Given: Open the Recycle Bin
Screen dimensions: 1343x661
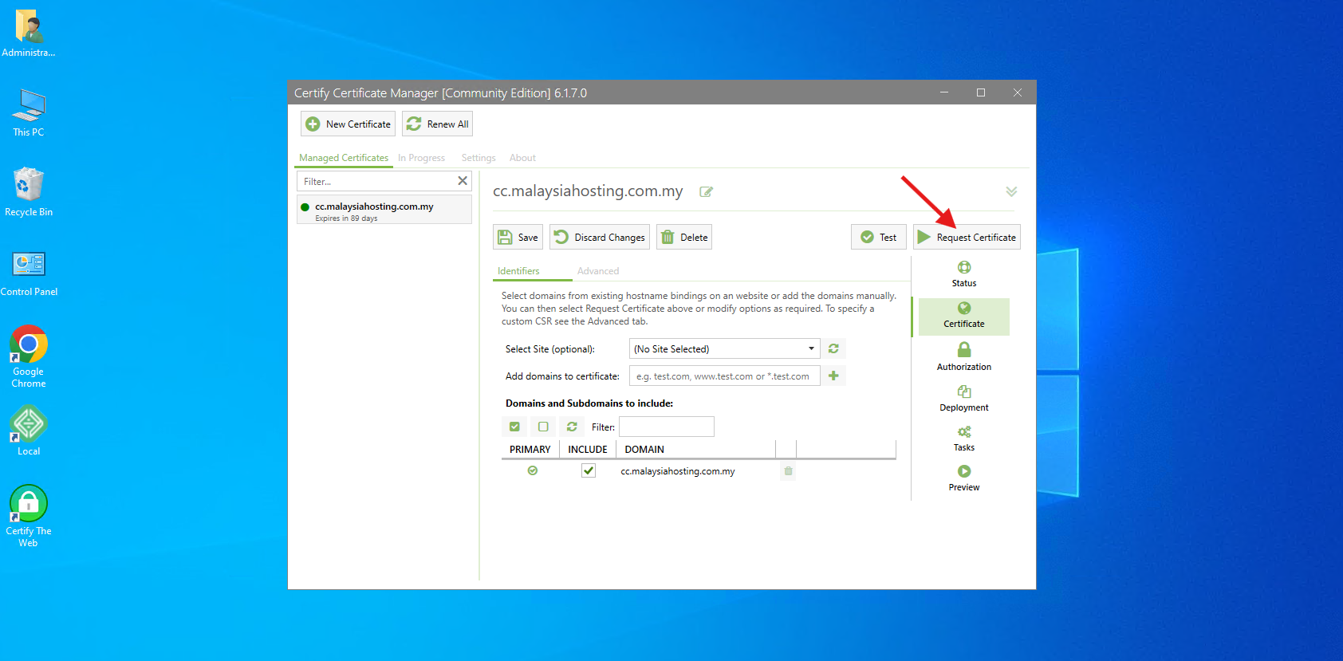Looking at the screenshot, I should tap(29, 192).
